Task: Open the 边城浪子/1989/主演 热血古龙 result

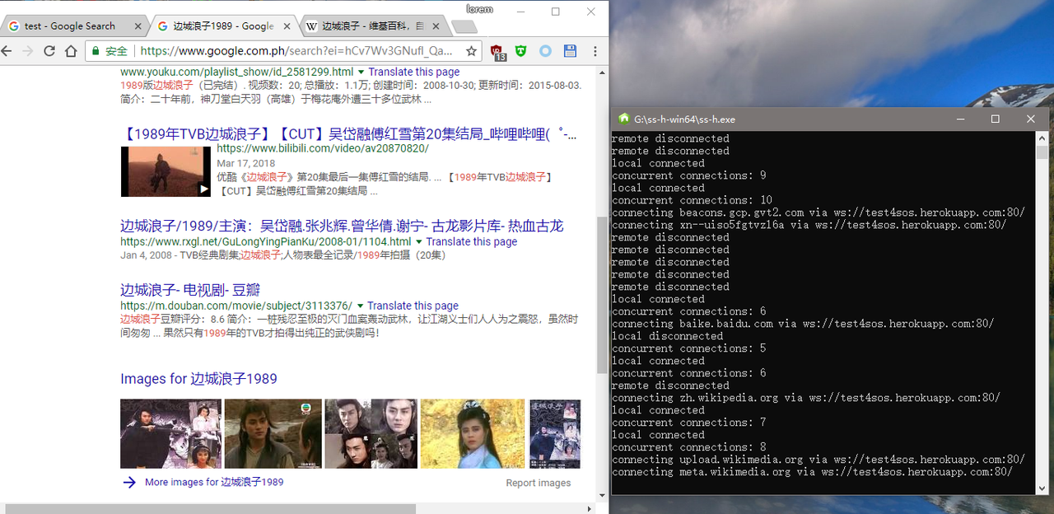Action: (342, 226)
